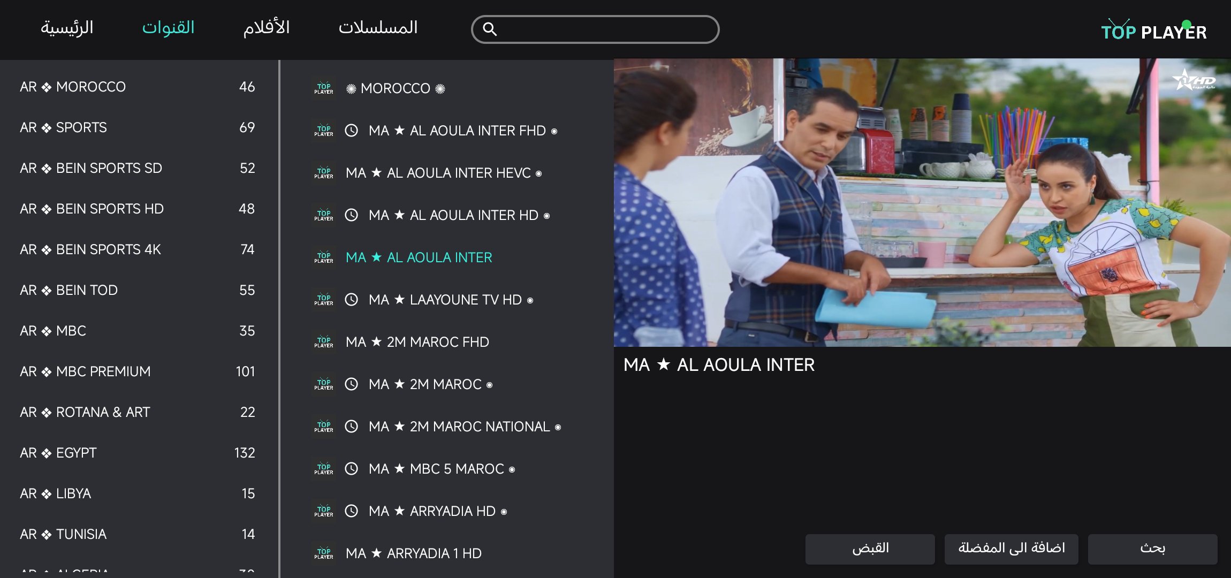Click the search magnifier icon

click(x=490, y=29)
